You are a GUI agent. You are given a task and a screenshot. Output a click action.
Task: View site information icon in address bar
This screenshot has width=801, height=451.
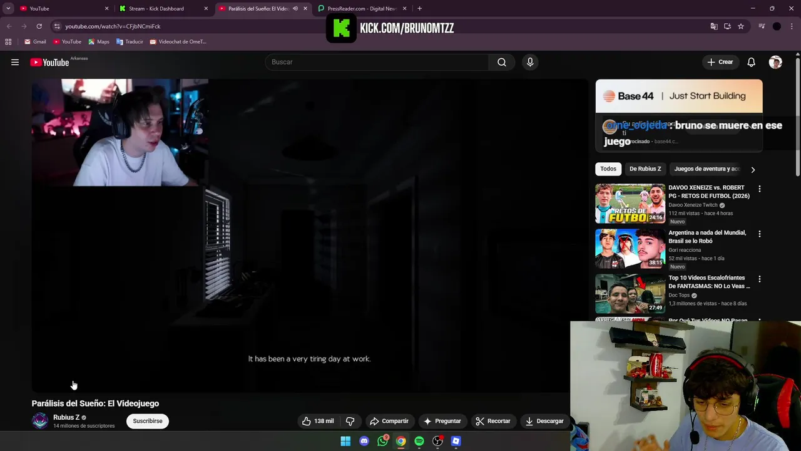point(57,26)
